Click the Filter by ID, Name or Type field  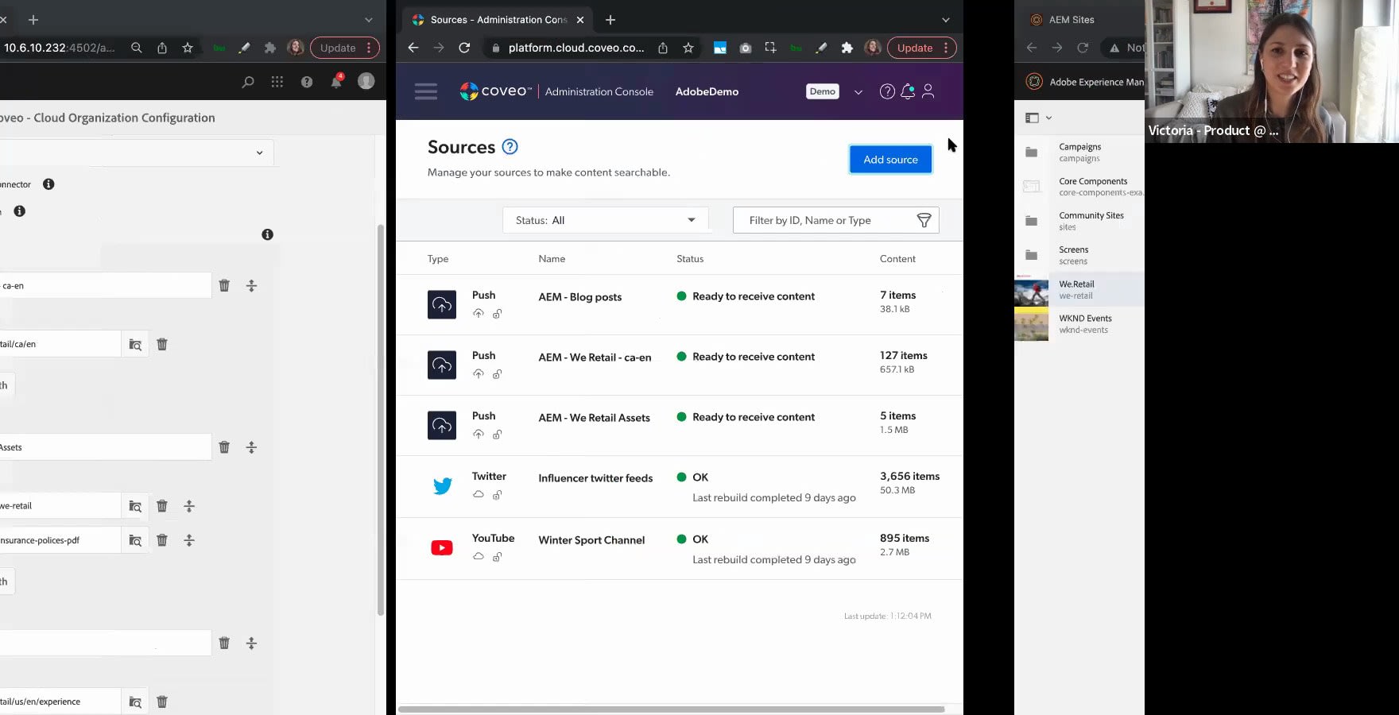[x=823, y=221]
